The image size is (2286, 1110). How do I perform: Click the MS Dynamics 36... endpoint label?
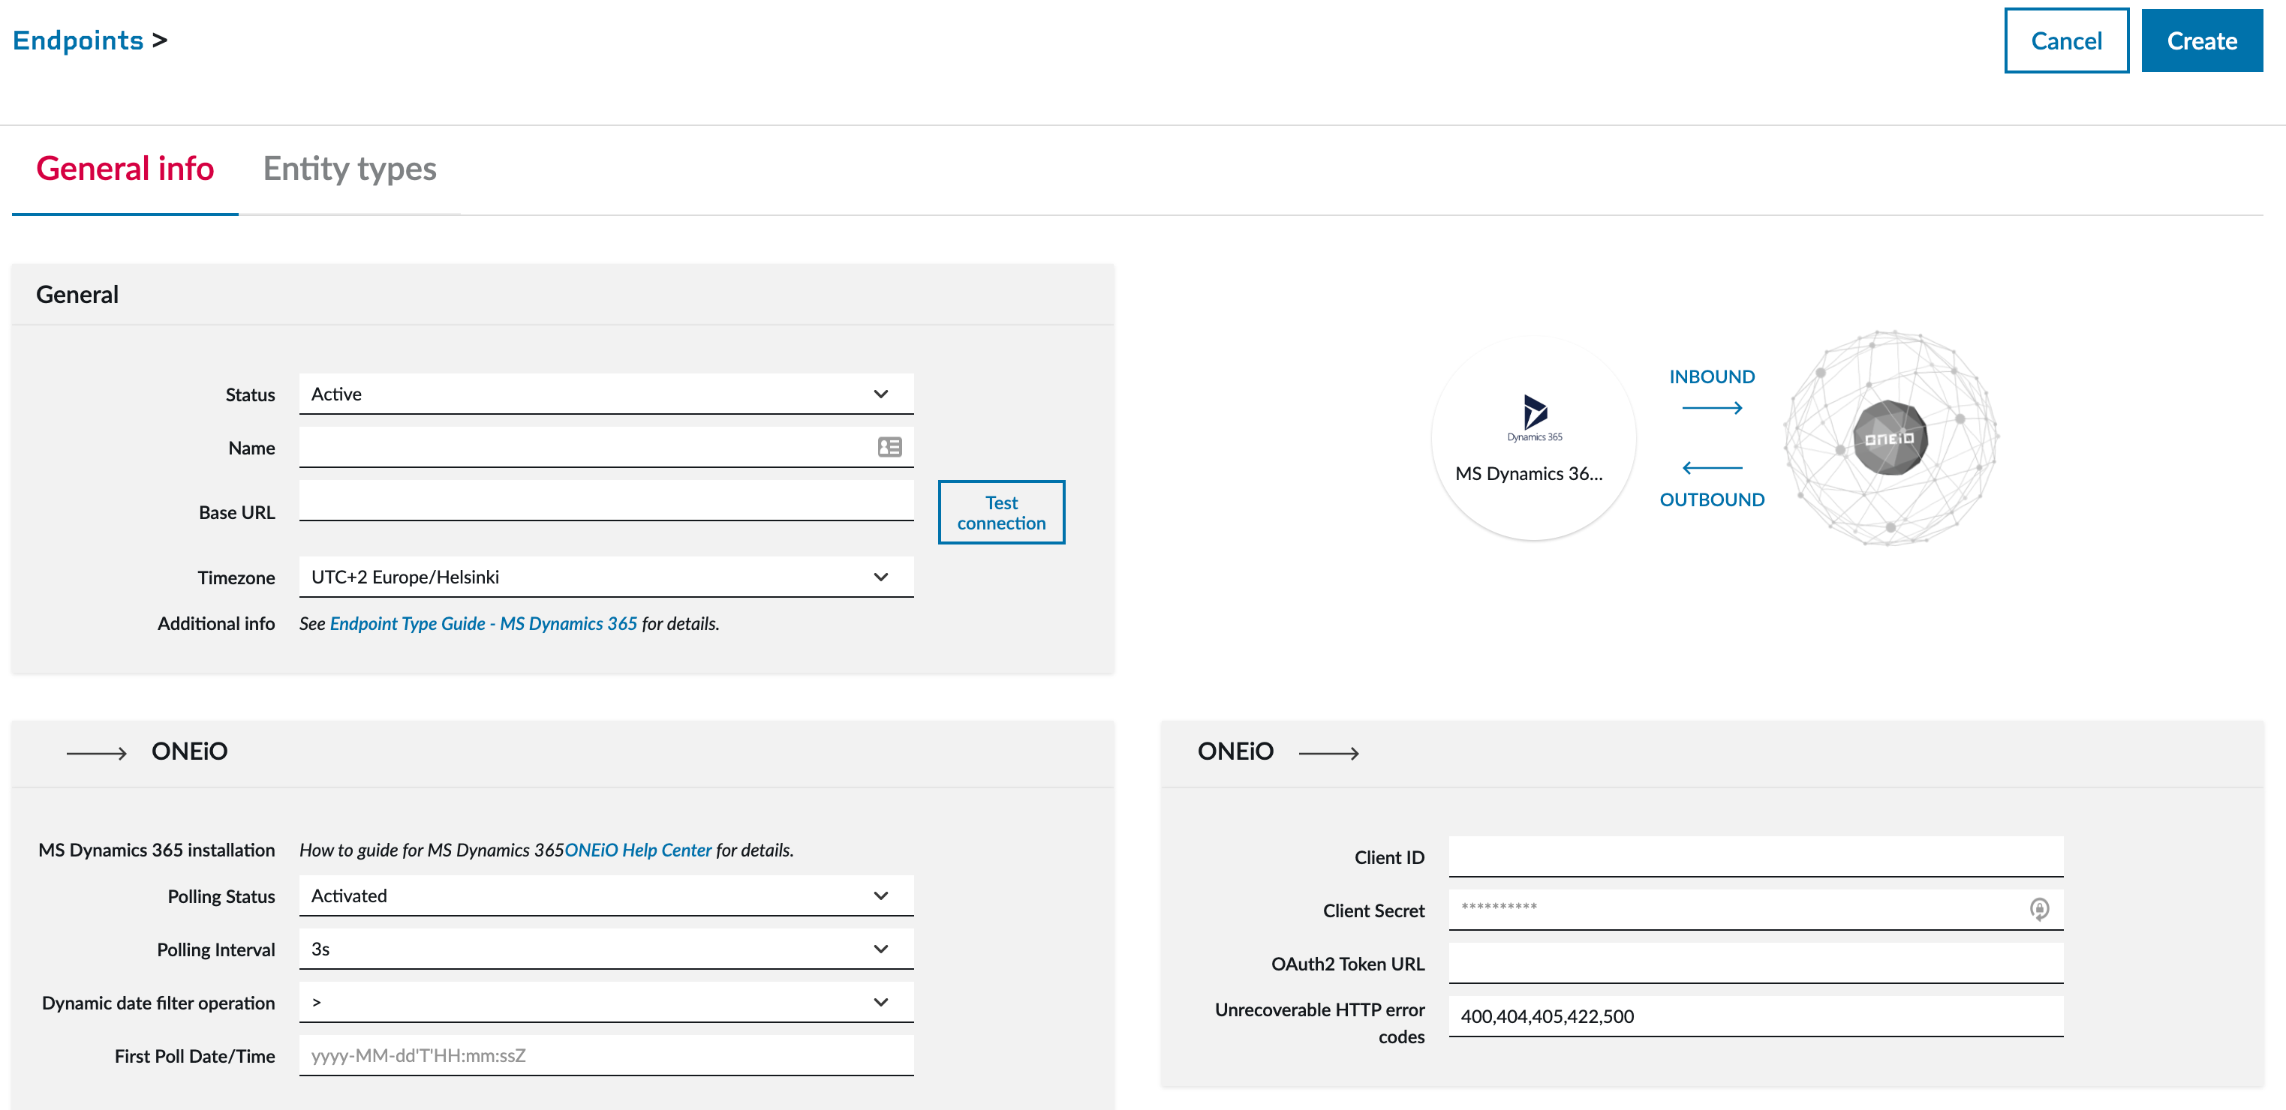1529,473
